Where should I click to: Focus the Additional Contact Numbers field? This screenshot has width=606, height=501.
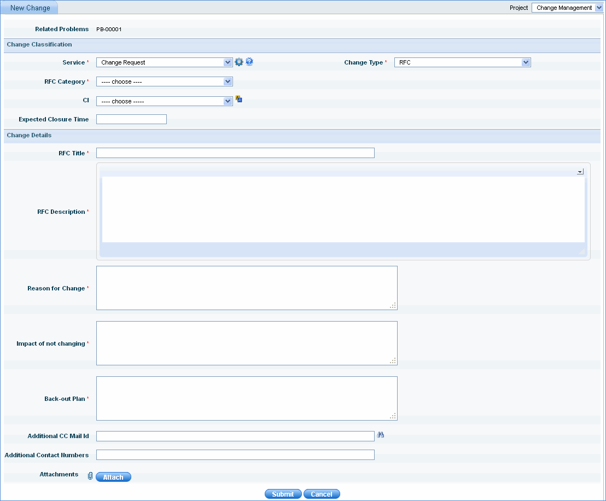click(235, 455)
